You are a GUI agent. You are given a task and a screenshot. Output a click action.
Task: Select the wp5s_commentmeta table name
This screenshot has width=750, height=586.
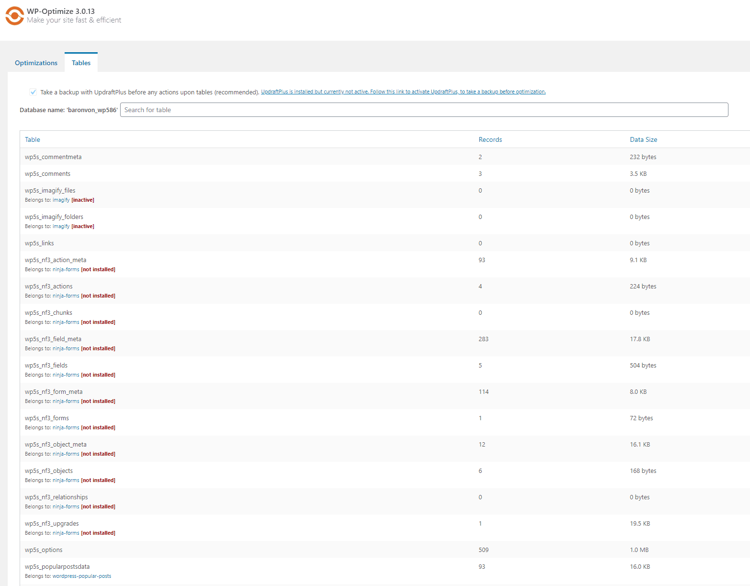pyautogui.click(x=53, y=157)
